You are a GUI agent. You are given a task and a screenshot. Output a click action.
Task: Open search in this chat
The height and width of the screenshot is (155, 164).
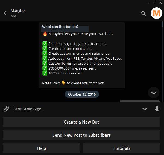[x=144, y=13]
